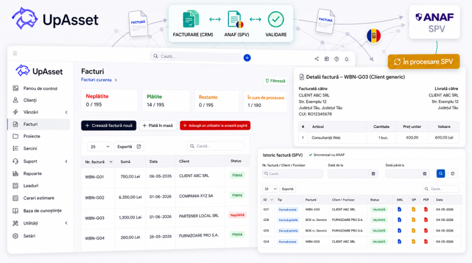Click the Factură primită tag in row G18
The image size is (472, 263).
pos(288,220)
